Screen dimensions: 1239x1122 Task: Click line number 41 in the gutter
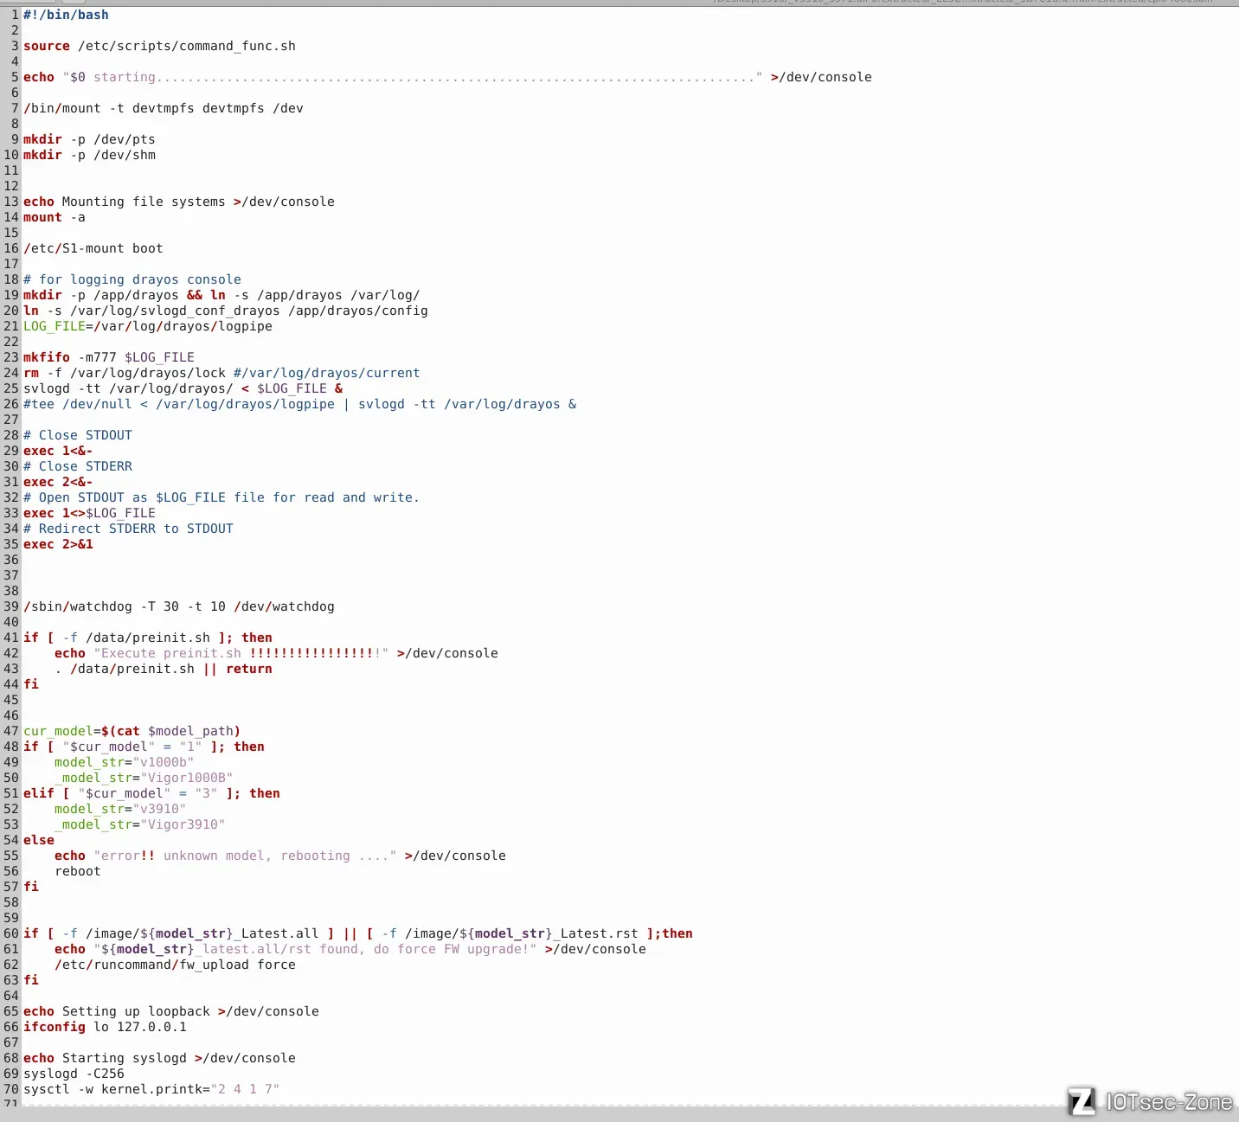point(11,638)
